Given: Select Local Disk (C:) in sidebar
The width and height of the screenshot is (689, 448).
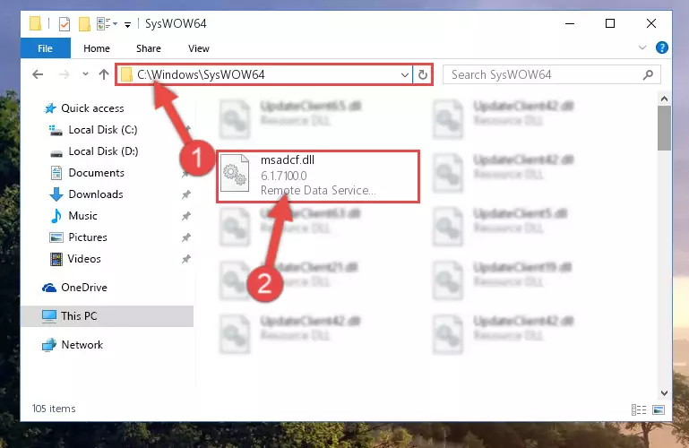Looking at the screenshot, I should (103, 130).
